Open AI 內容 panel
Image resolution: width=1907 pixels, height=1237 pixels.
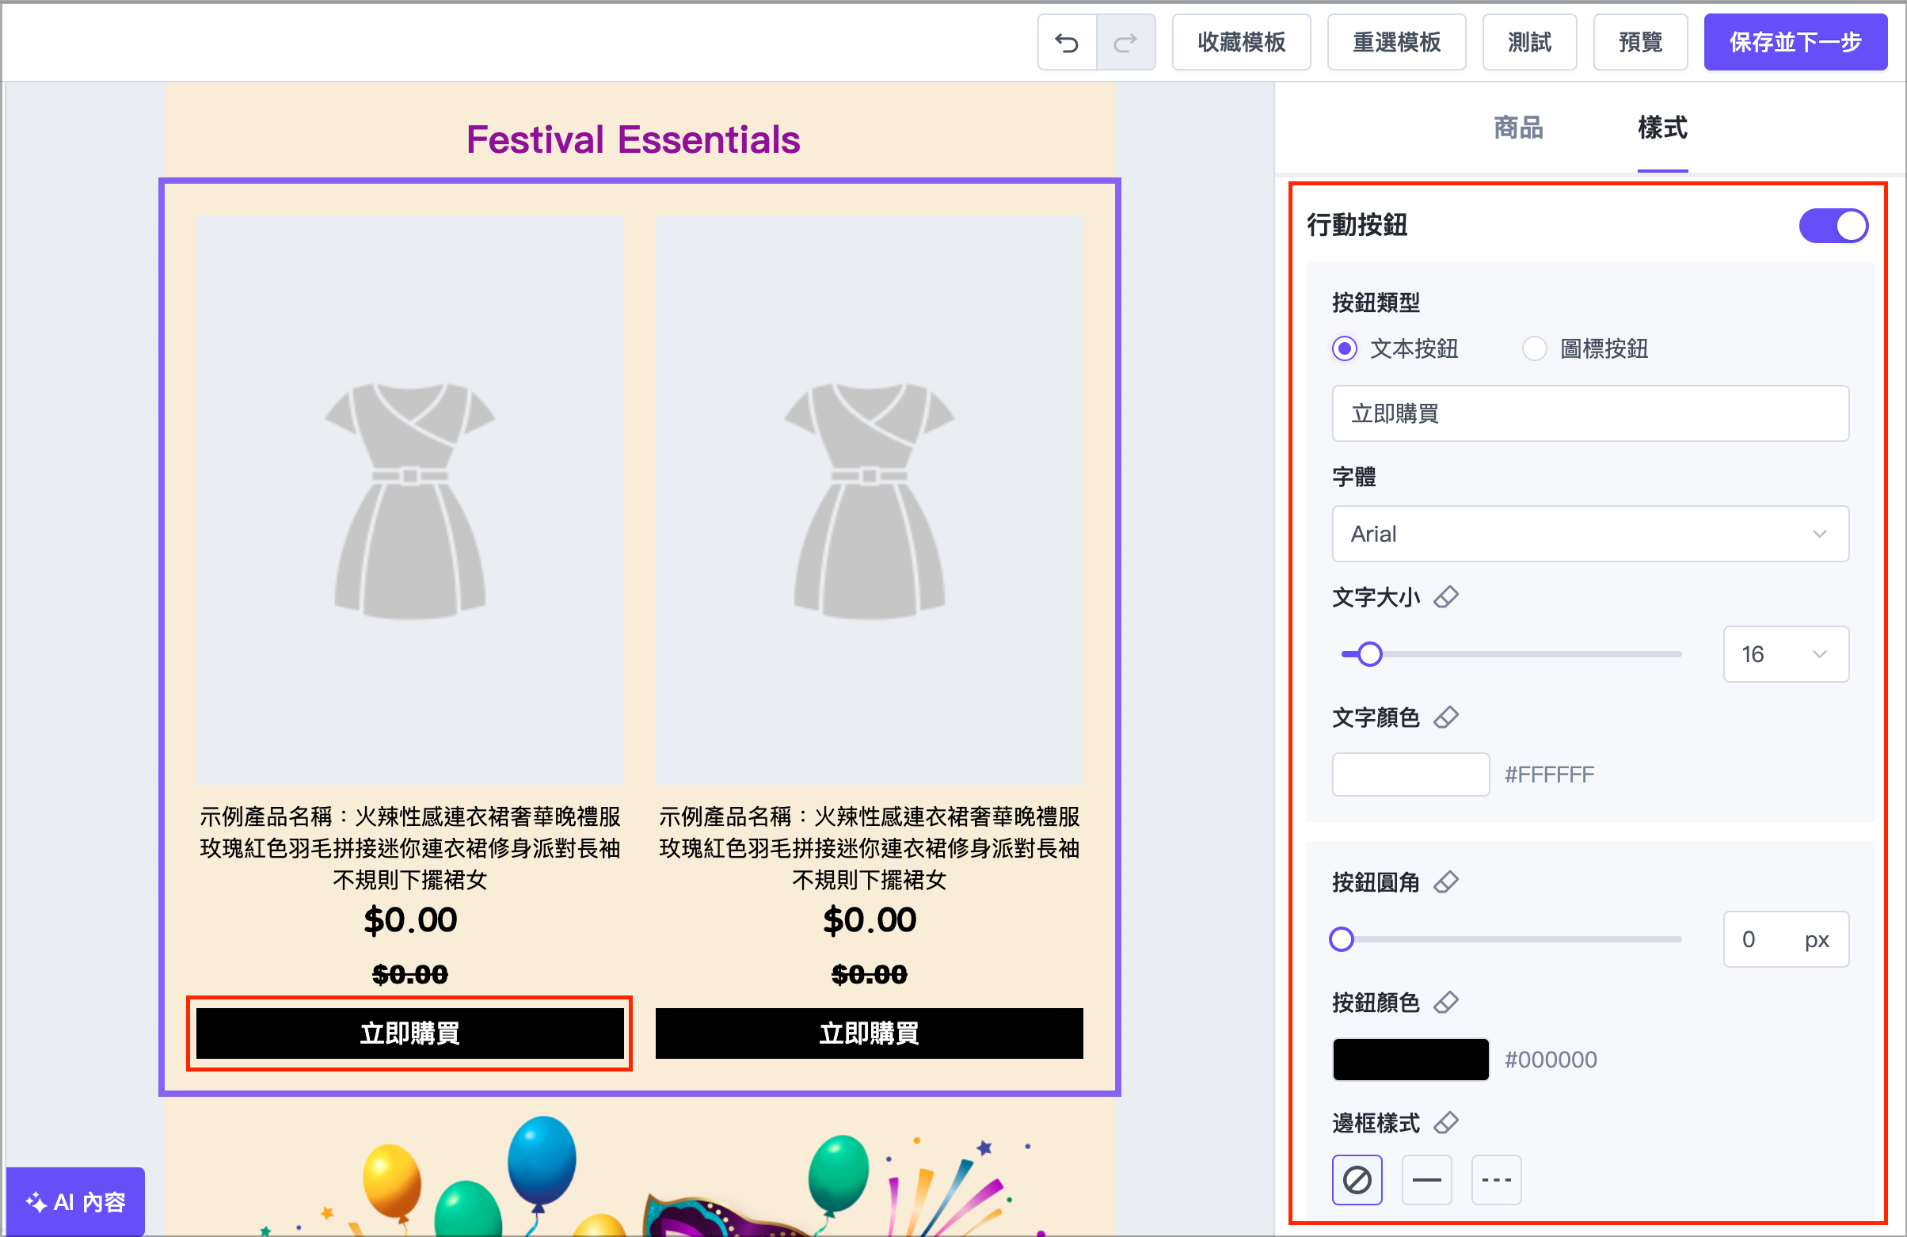pos(75,1201)
